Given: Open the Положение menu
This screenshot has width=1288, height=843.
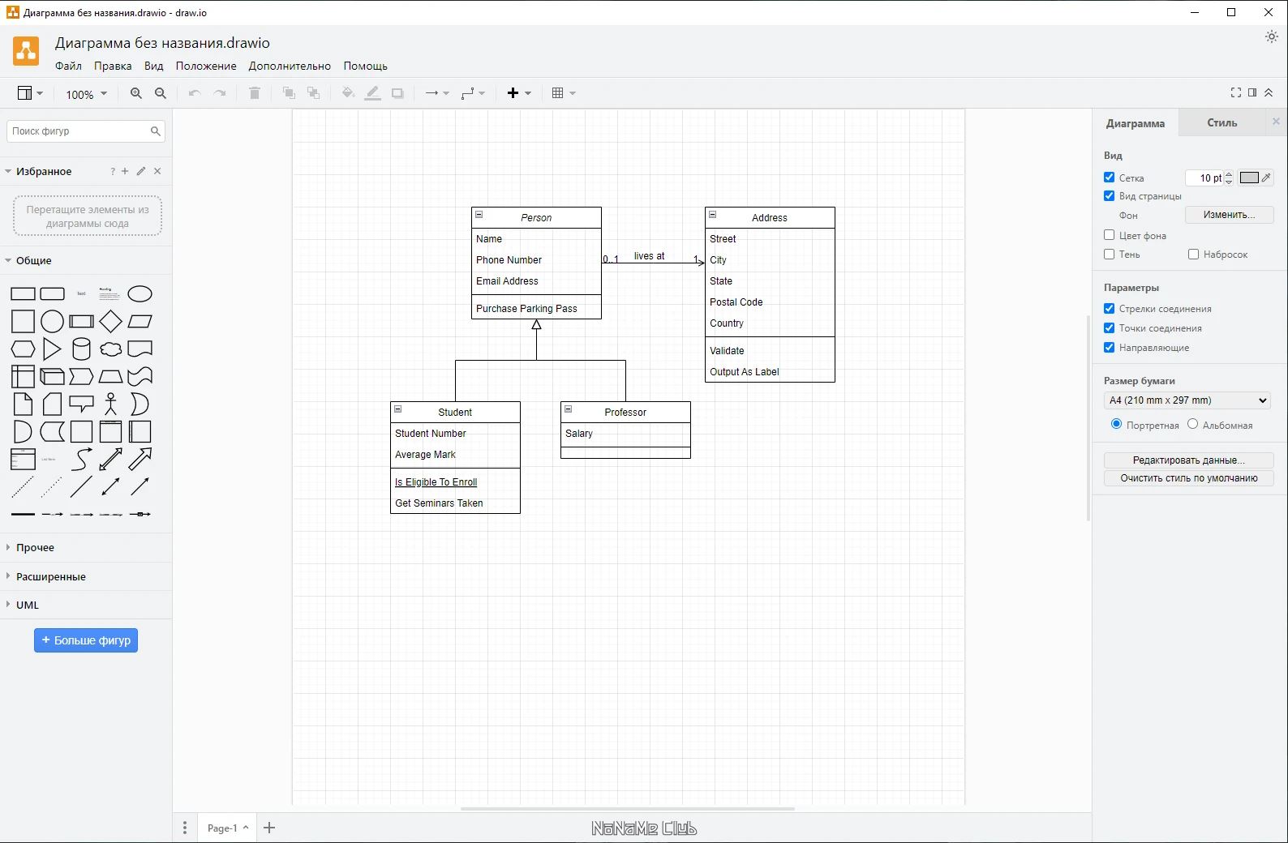Looking at the screenshot, I should (206, 66).
